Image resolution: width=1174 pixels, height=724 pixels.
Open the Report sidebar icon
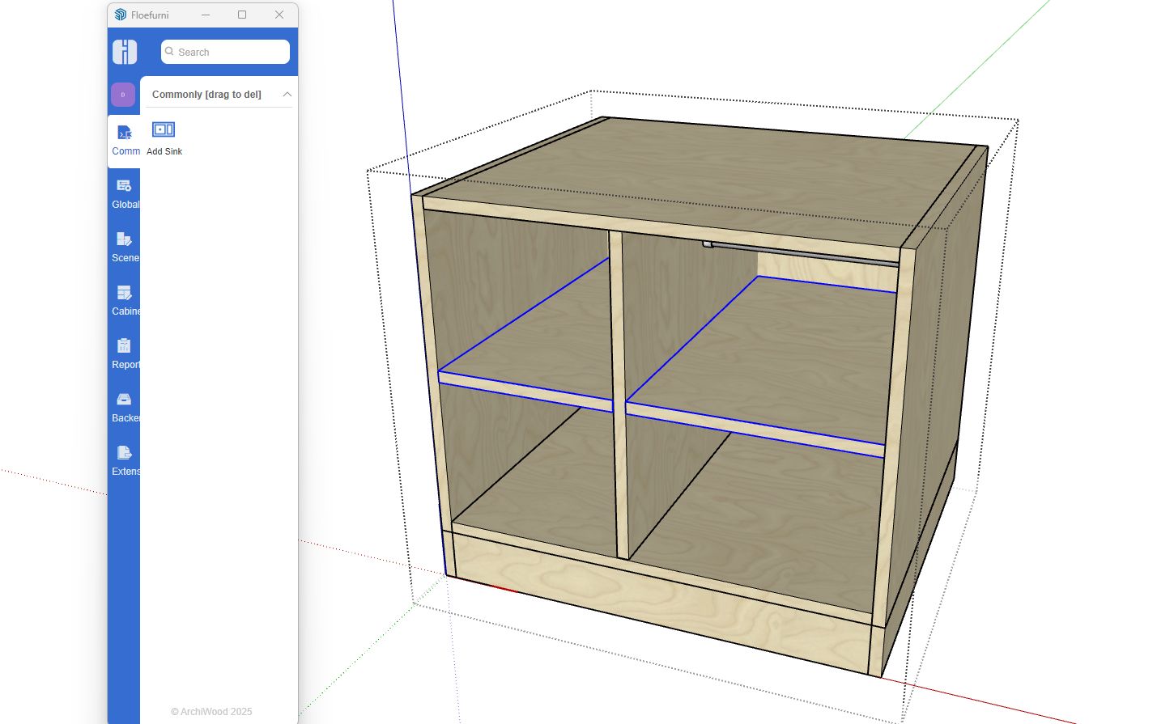pos(124,354)
